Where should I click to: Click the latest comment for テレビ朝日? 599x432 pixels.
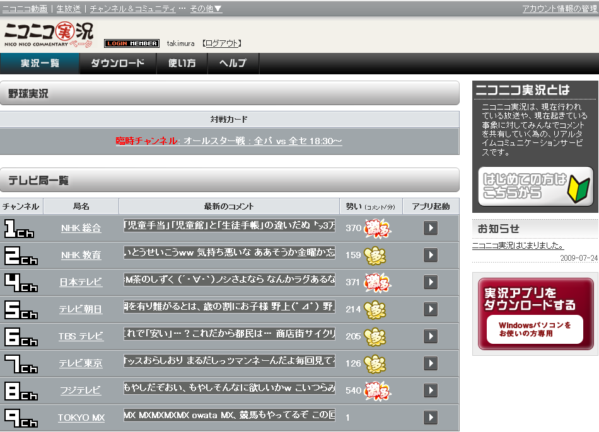[x=230, y=307]
